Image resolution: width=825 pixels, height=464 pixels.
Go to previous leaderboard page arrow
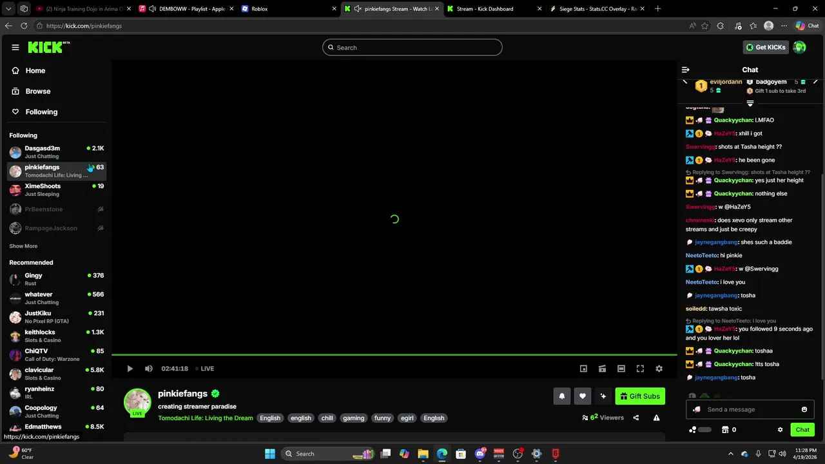[685, 82]
